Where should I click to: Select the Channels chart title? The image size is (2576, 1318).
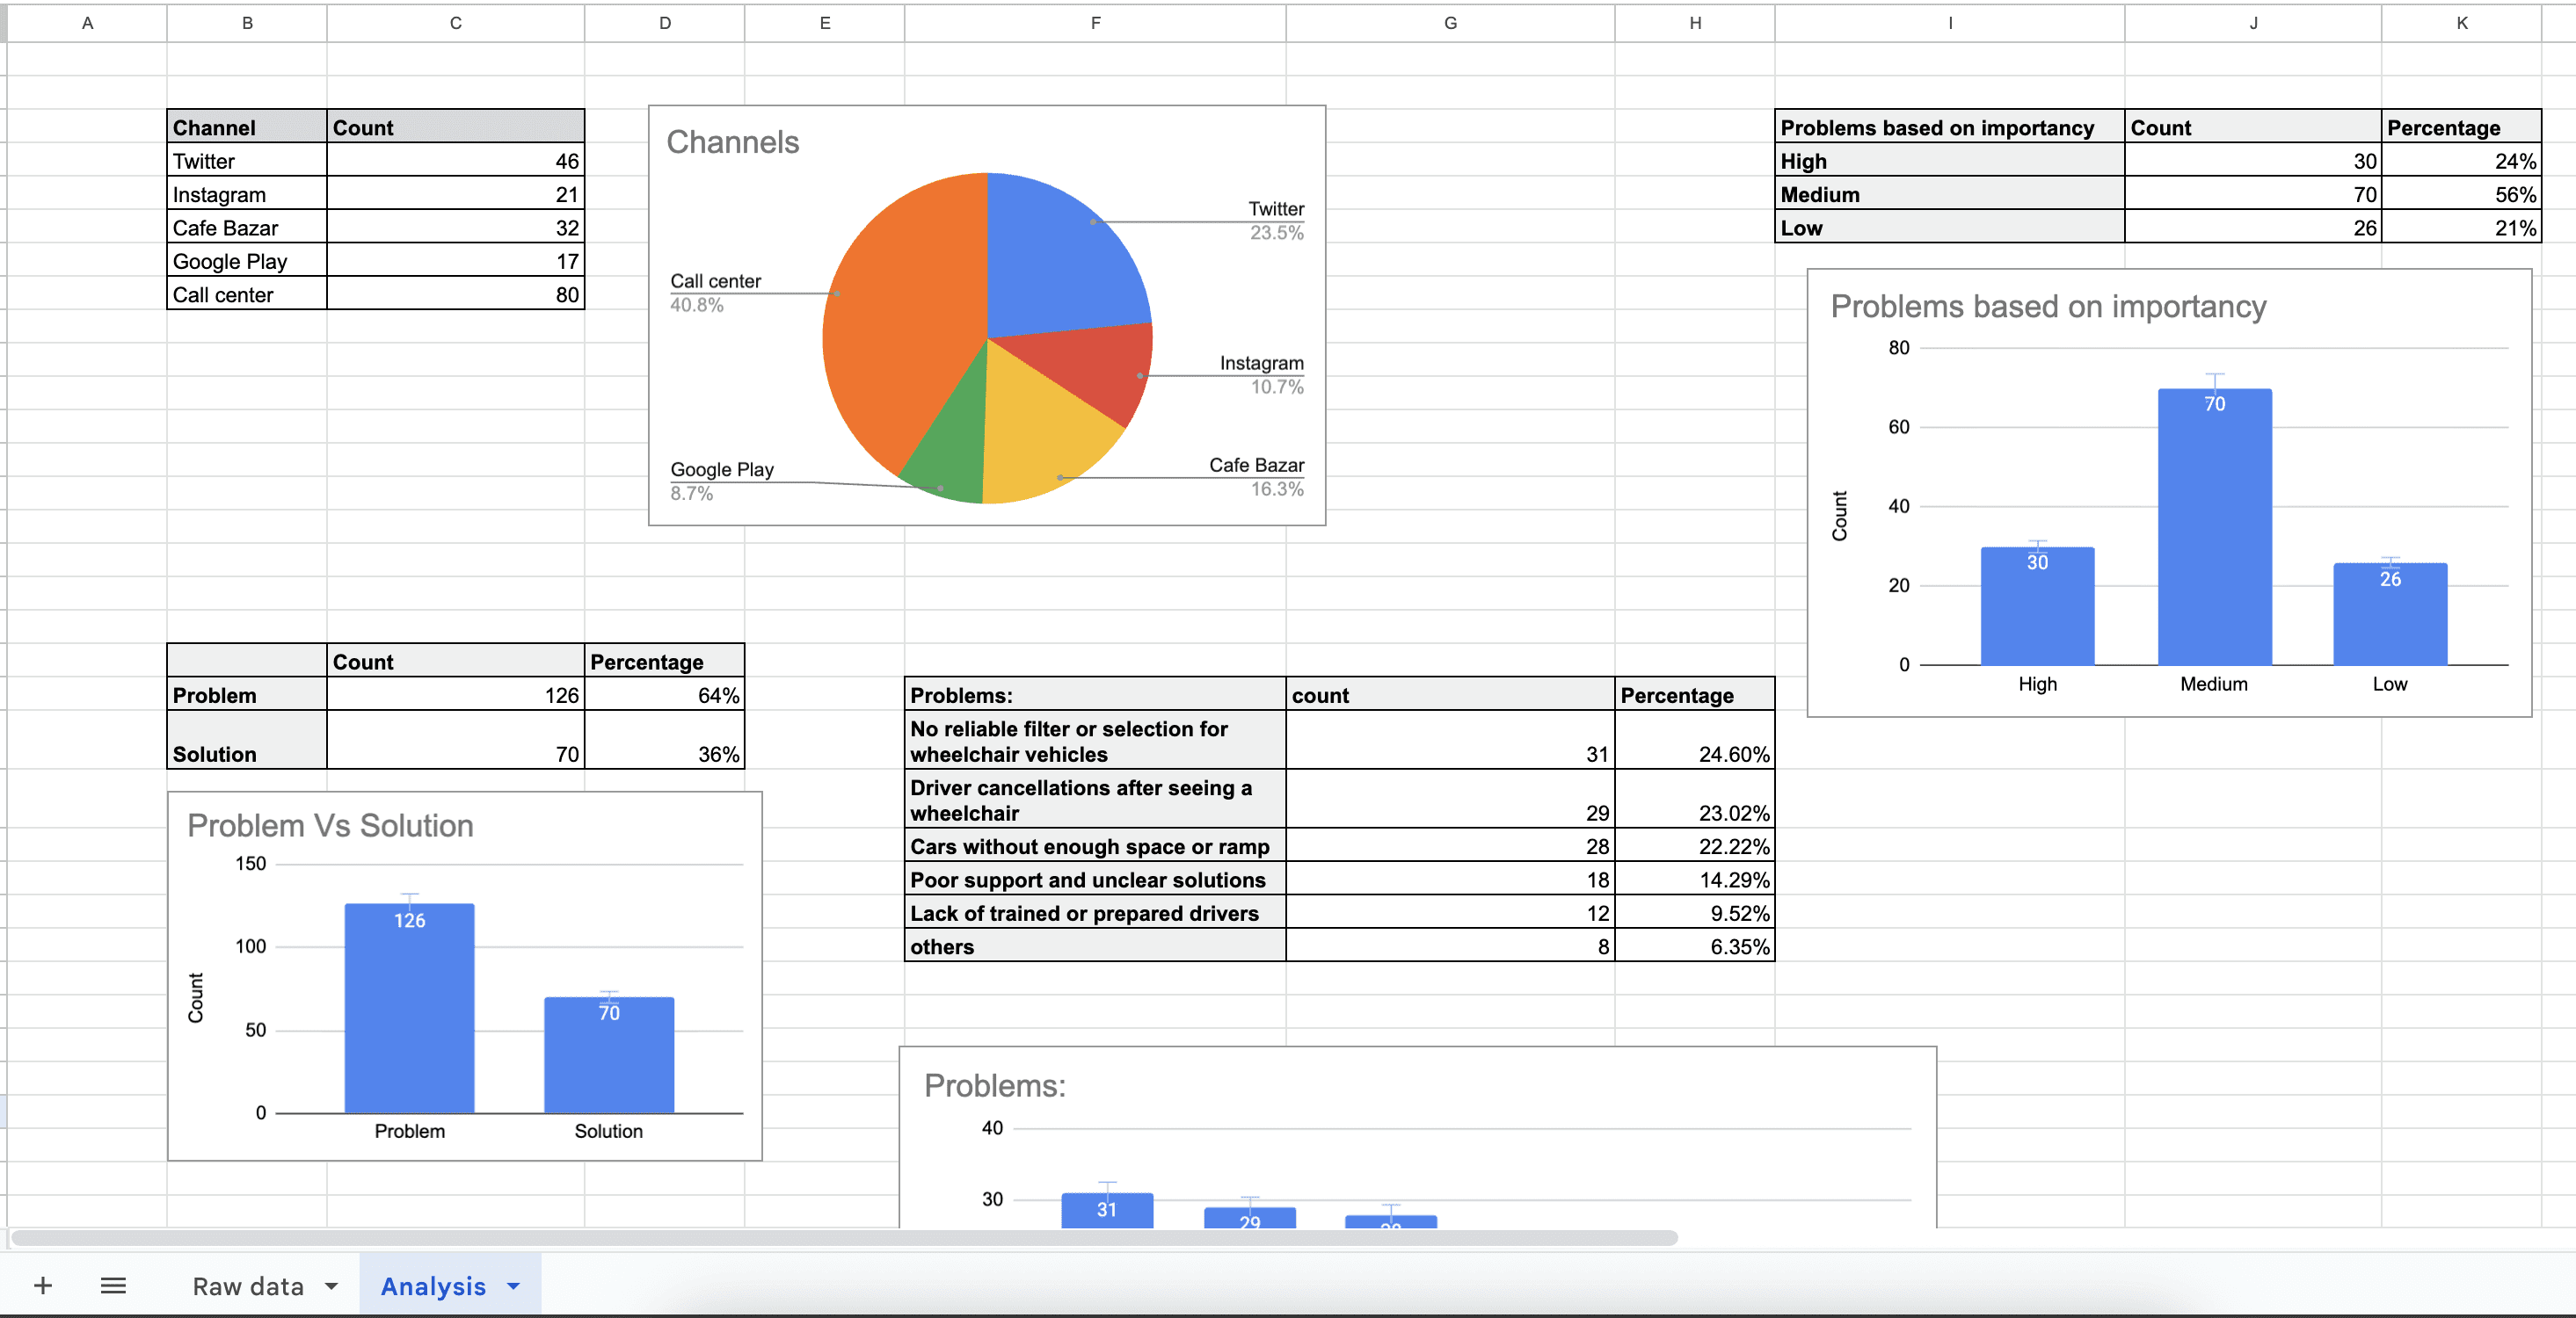733,141
